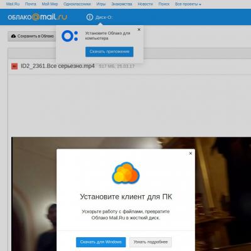Click Узнать подробнее button
This screenshot has width=251, height=251.
(x=151, y=242)
